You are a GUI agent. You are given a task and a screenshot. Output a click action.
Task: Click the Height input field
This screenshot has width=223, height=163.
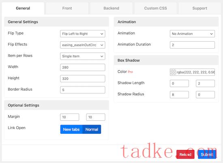pos(83,79)
